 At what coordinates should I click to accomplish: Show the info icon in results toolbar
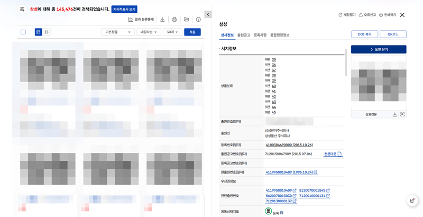pyautogui.click(x=198, y=20)
